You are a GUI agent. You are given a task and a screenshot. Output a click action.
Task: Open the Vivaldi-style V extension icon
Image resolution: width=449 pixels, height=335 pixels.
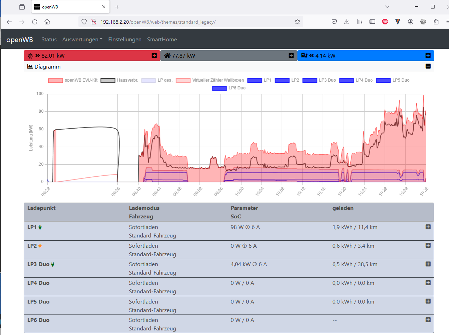coord(398,22)
